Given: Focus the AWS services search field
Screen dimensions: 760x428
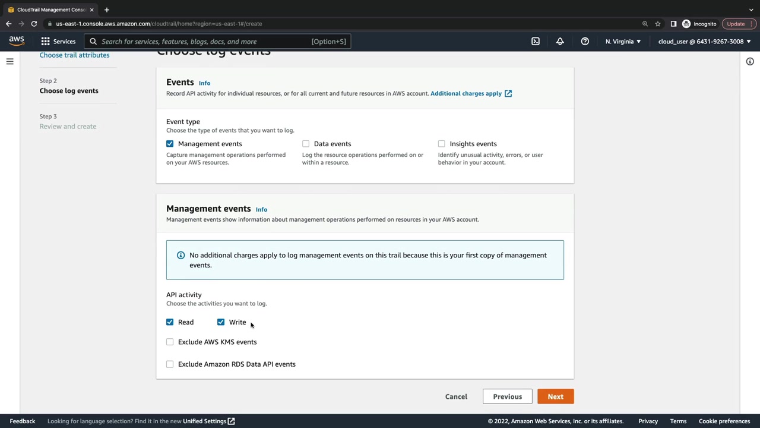Looking at the screenshot, I should point(217,42).
